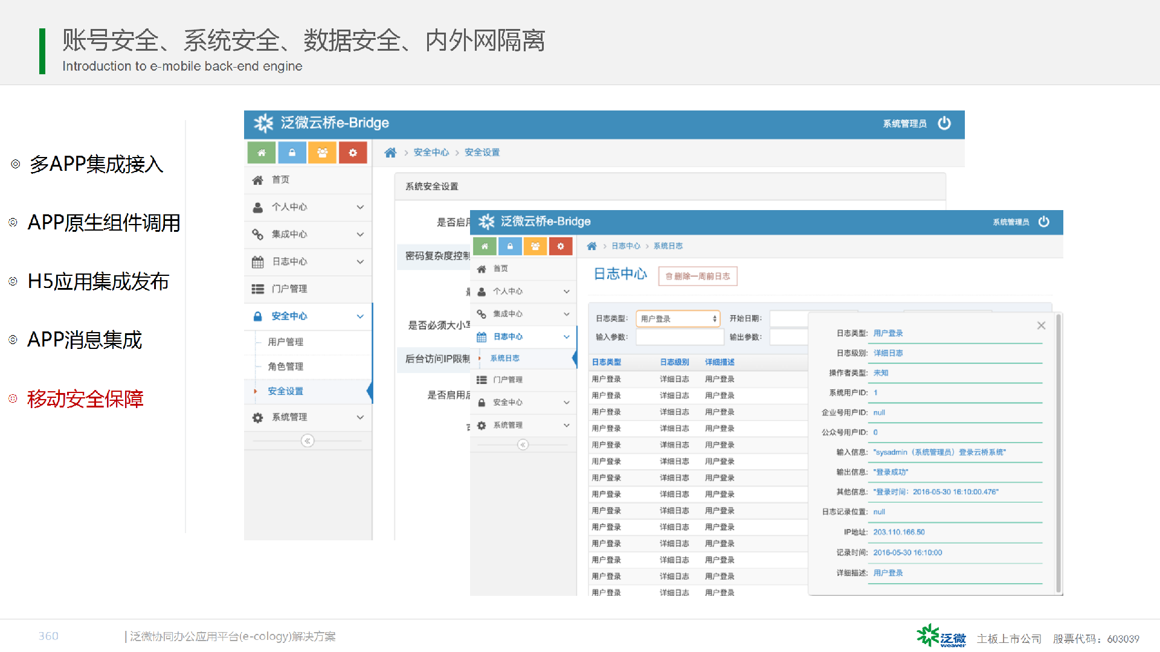Click APP原生组件调用 bullet in slide list

(x=104, y=223)
